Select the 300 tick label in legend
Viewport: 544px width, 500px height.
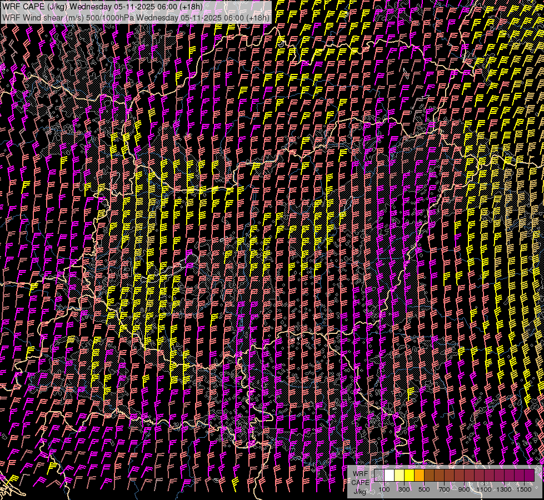404,489
